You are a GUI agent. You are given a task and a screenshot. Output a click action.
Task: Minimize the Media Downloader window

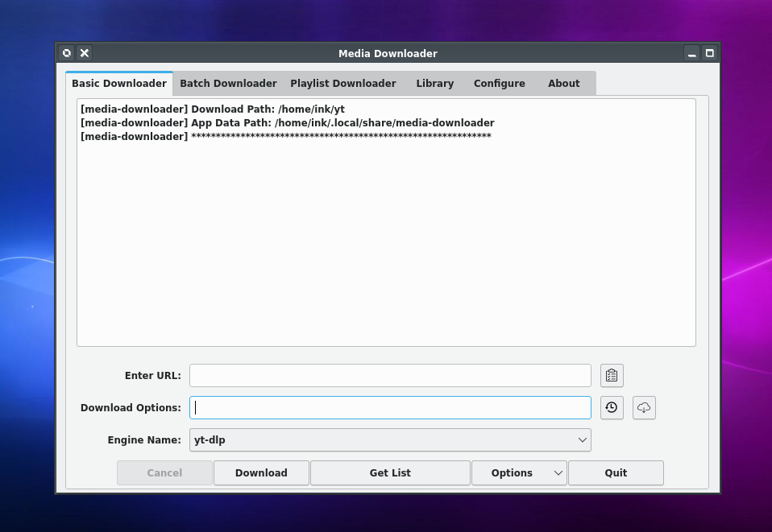click(x=691, y=53)
